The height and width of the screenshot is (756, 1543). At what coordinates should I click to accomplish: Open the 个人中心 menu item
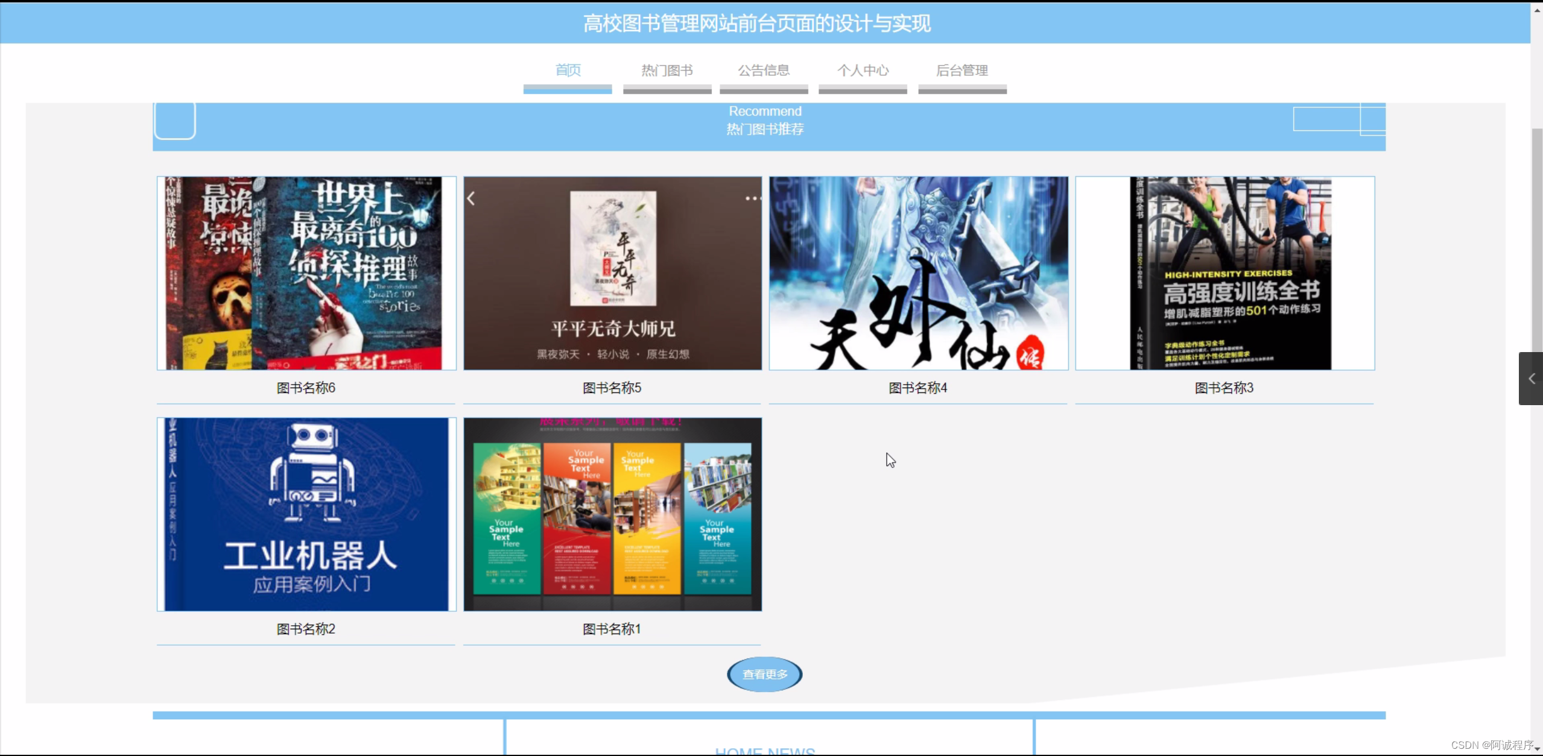tap(862, 71)
